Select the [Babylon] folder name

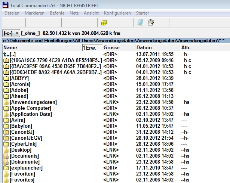click(21, 126)
